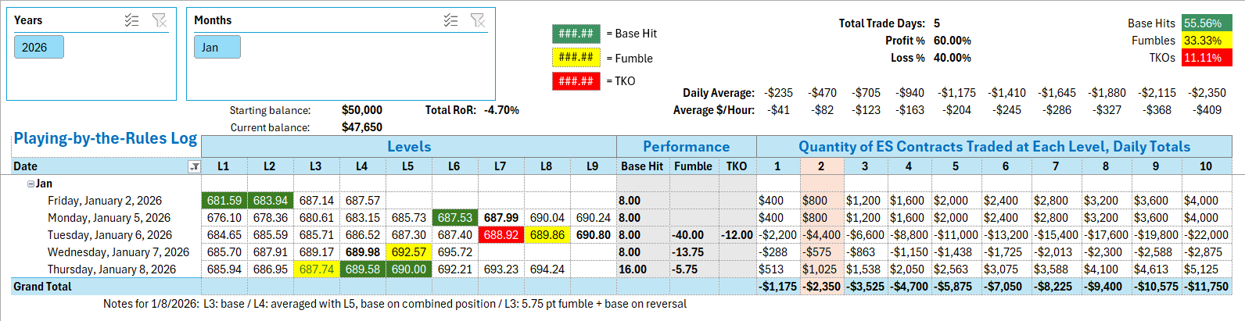Select the highlighted column 2 header
Screen dimensions: 1245x321
click(821, 166)
